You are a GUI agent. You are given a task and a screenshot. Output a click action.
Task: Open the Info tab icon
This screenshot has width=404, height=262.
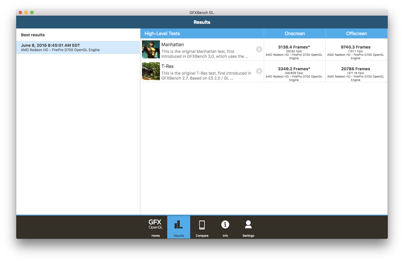point(225,227)
